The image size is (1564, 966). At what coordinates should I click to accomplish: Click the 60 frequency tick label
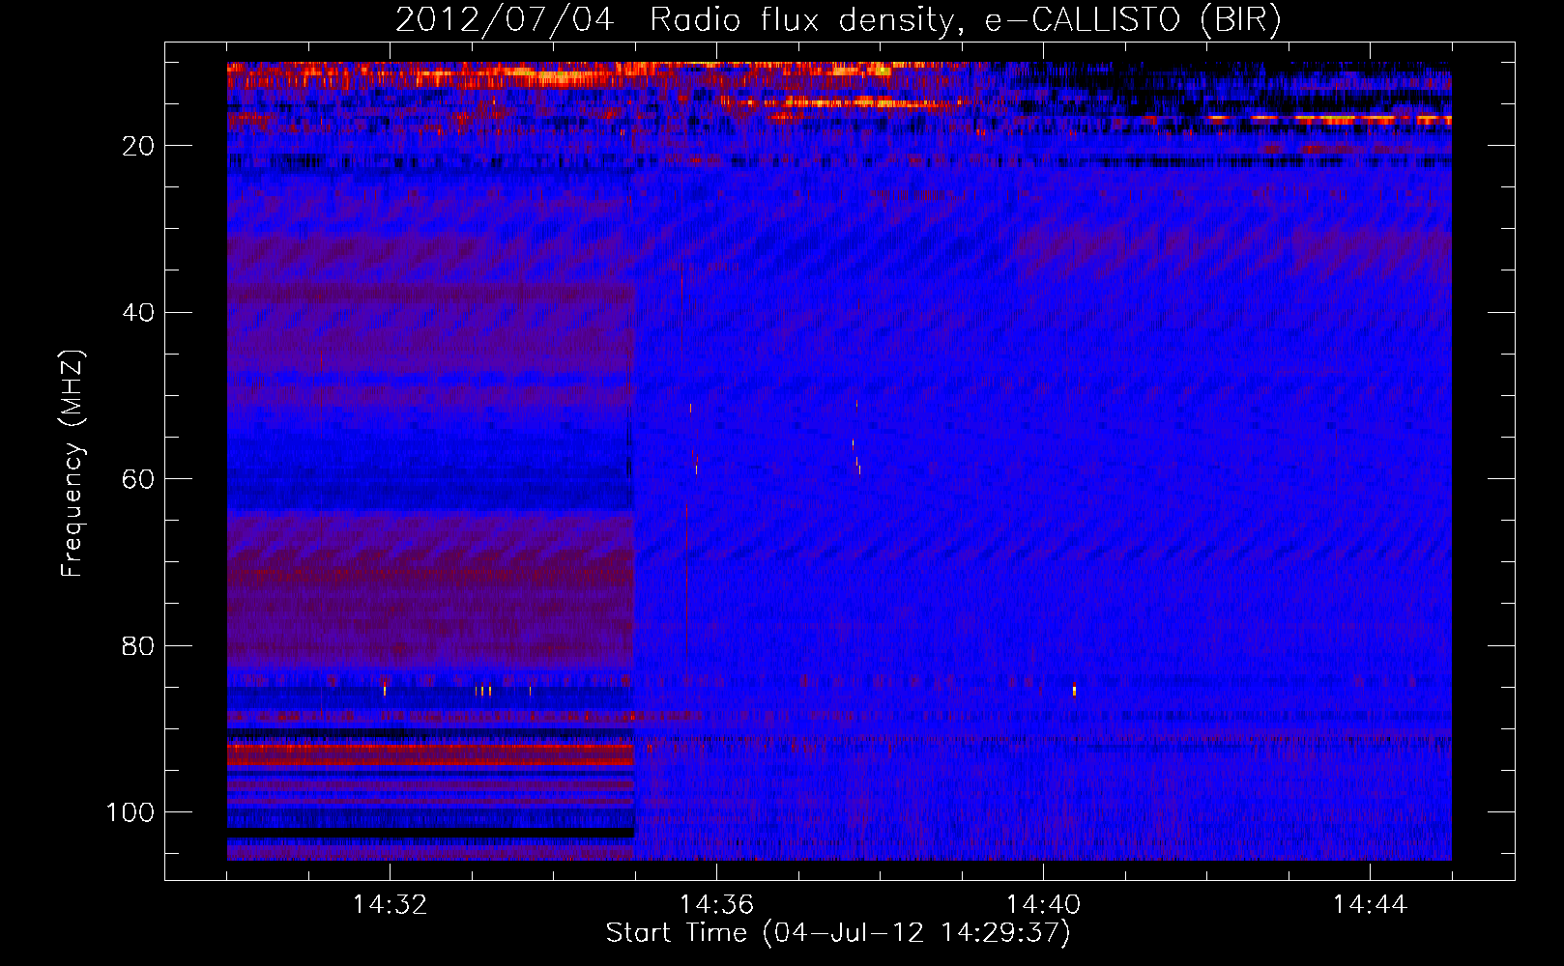138,479
